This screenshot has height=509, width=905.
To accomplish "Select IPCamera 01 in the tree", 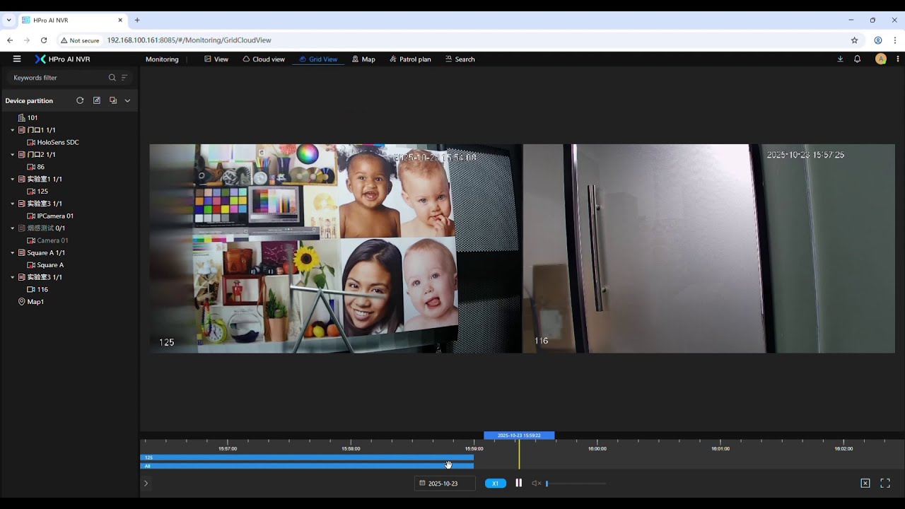I will point(50,216).
